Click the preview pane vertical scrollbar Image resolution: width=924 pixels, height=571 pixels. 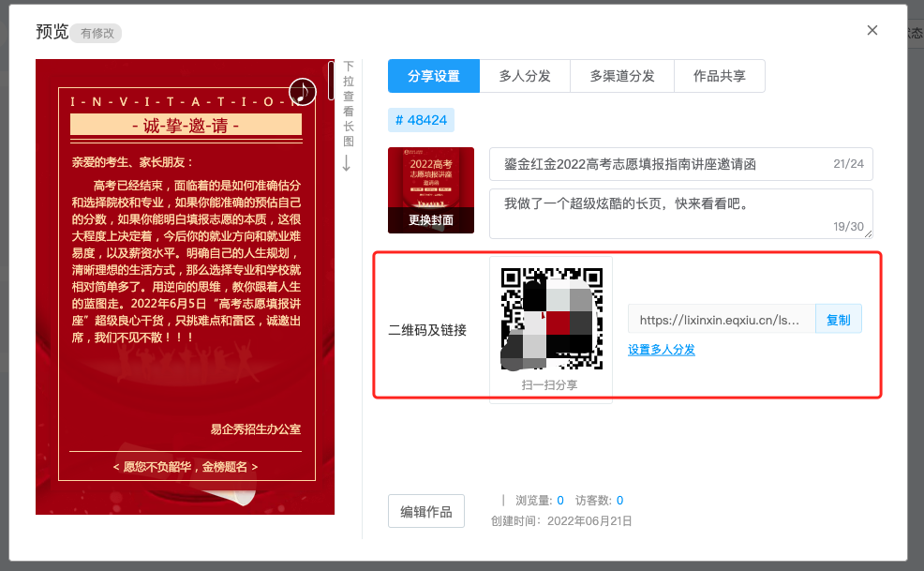click(331, 81)
